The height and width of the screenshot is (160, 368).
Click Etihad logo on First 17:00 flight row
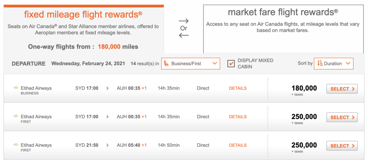pyautogui.click(x=16, y=116)
